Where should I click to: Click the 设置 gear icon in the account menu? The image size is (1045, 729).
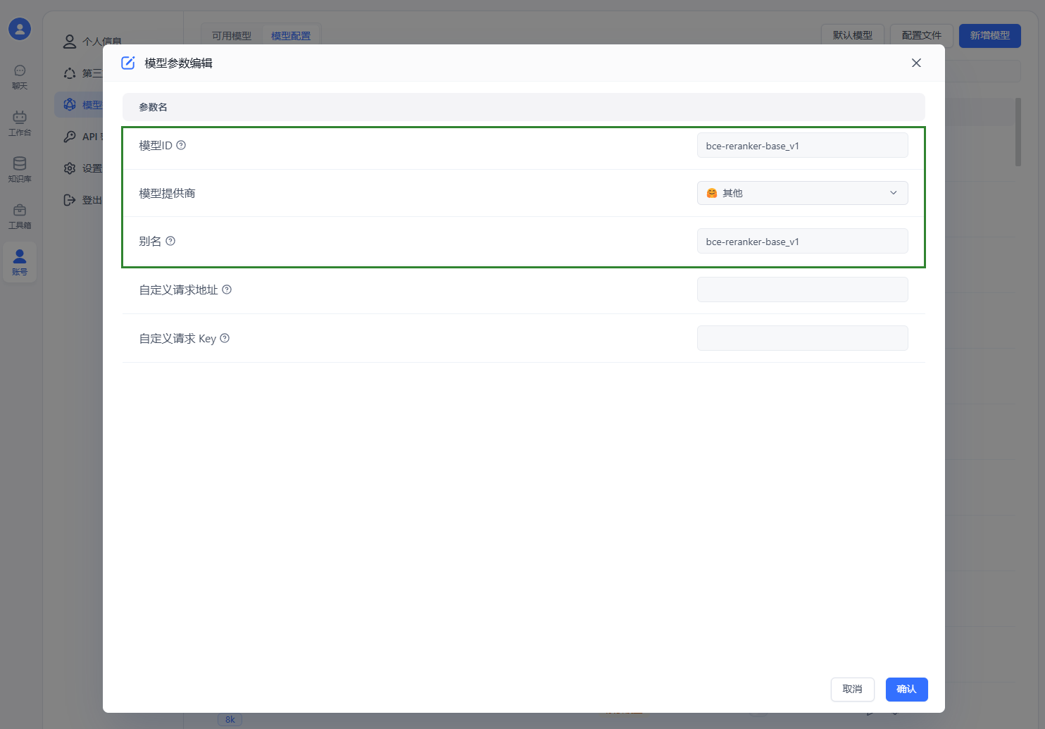[x=70, y=168]
